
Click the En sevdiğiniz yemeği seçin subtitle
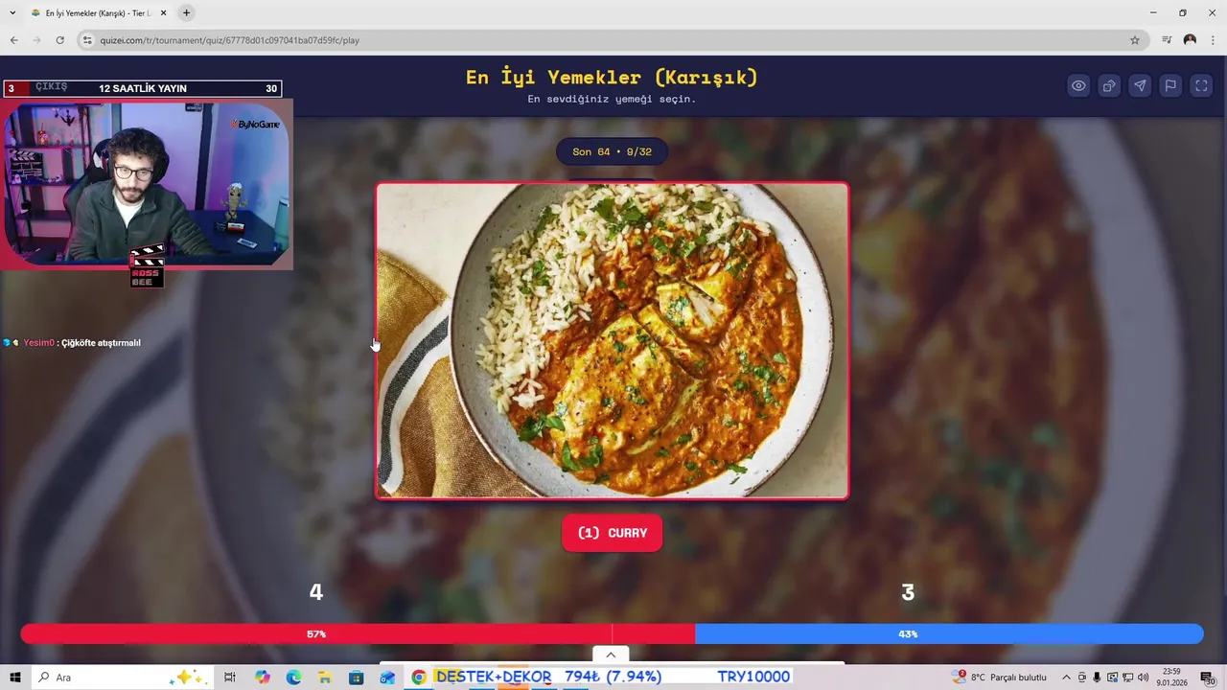[x=612, y=99]
